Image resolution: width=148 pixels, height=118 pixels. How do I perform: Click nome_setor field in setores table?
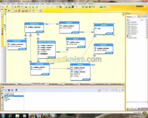tap(73, 44)
